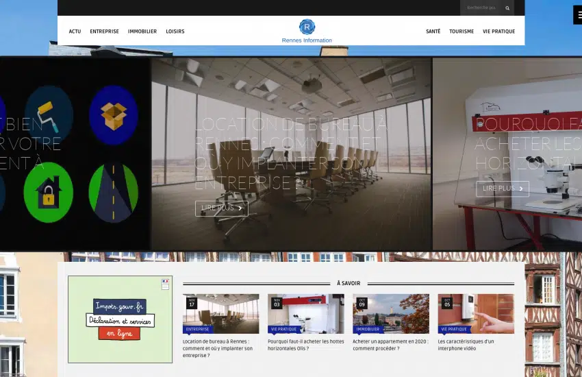Click VIE PRATIQUE tag on hottes article
582x377 pixels.
click(283, 329)
